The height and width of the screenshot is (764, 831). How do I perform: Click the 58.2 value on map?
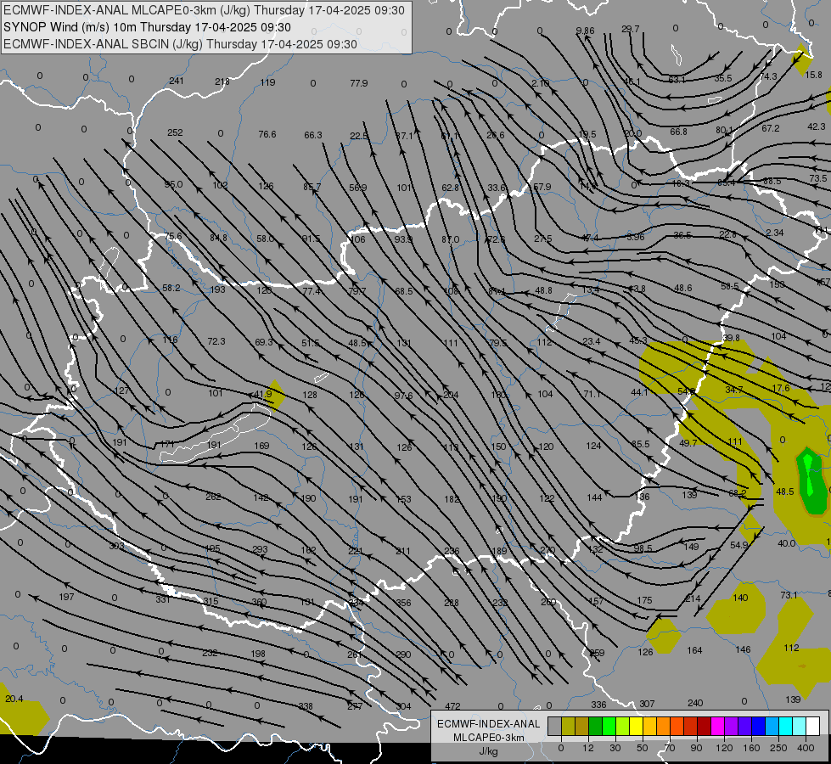click(171, 288)
